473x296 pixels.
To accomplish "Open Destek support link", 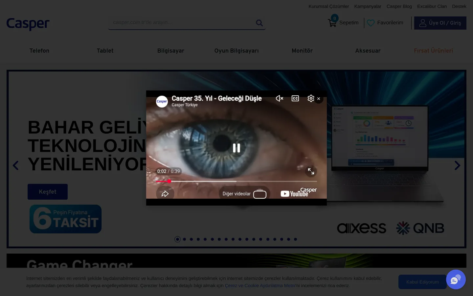I will [459, 6].
